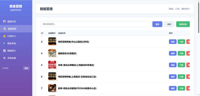Click the 搜索 button
This screenshot has height=96, width=200.
tap(157, 24)
